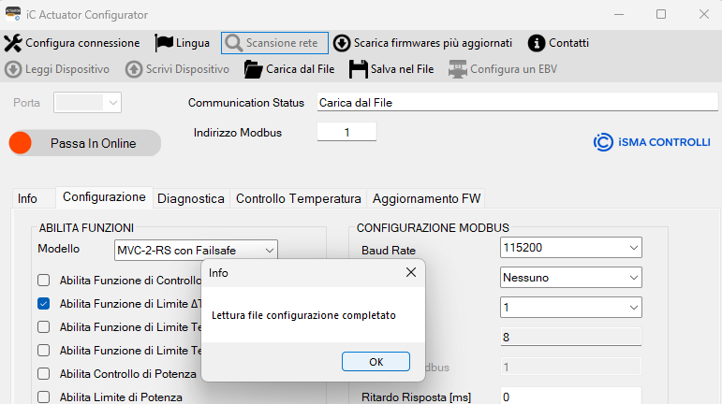Image resolution: width=722 pixels, height=404 pixels.
Task: Click the iSMA CONTROLLI logo
Action: [x=651, y=142]
